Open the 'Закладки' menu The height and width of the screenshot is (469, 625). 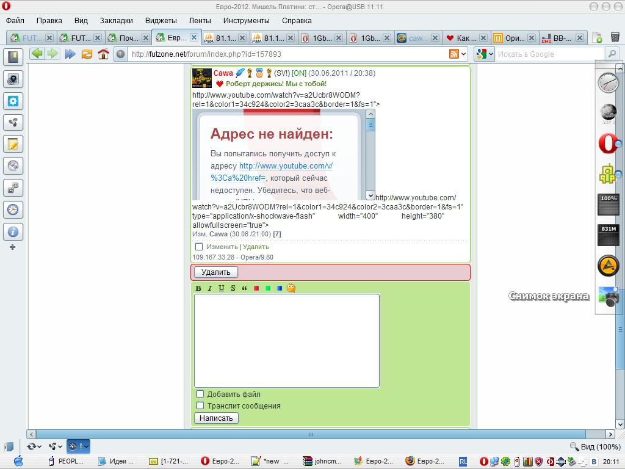(x=116, y=20)
